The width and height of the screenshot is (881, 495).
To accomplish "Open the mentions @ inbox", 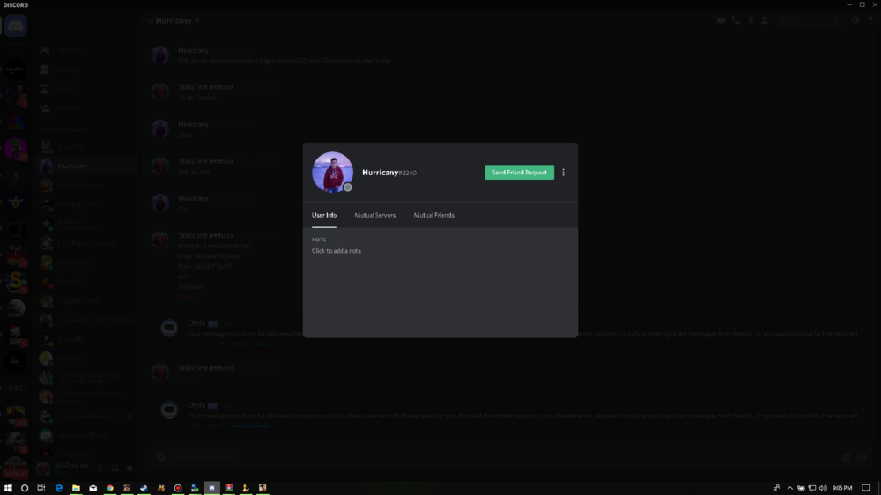I will pyautogui.click(x=855, y=20).
